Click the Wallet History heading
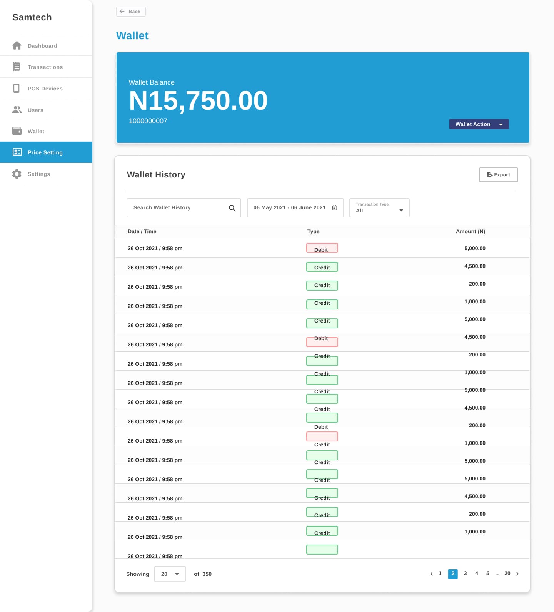 click(156, 175)
